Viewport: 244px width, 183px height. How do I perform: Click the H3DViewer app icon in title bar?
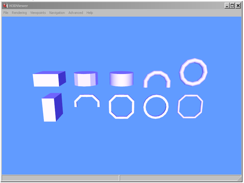(5, 5)
